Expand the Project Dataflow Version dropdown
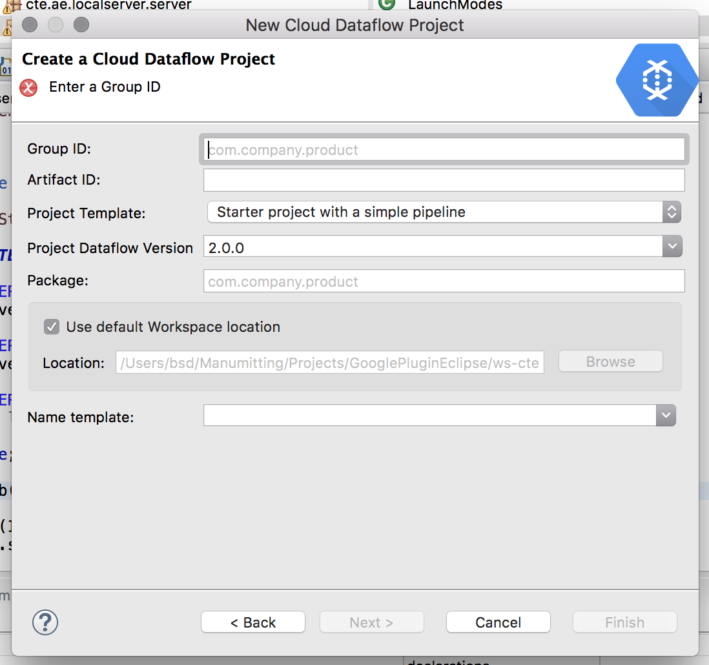Image resolution: width=709 pixels, height=665 pixels. [672, 246]
